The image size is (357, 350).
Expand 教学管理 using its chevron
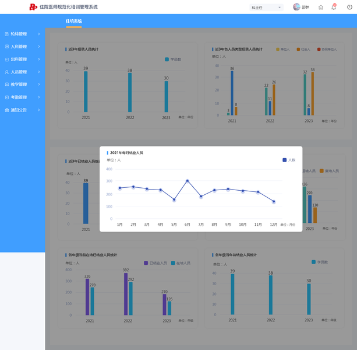coord(39,85)
